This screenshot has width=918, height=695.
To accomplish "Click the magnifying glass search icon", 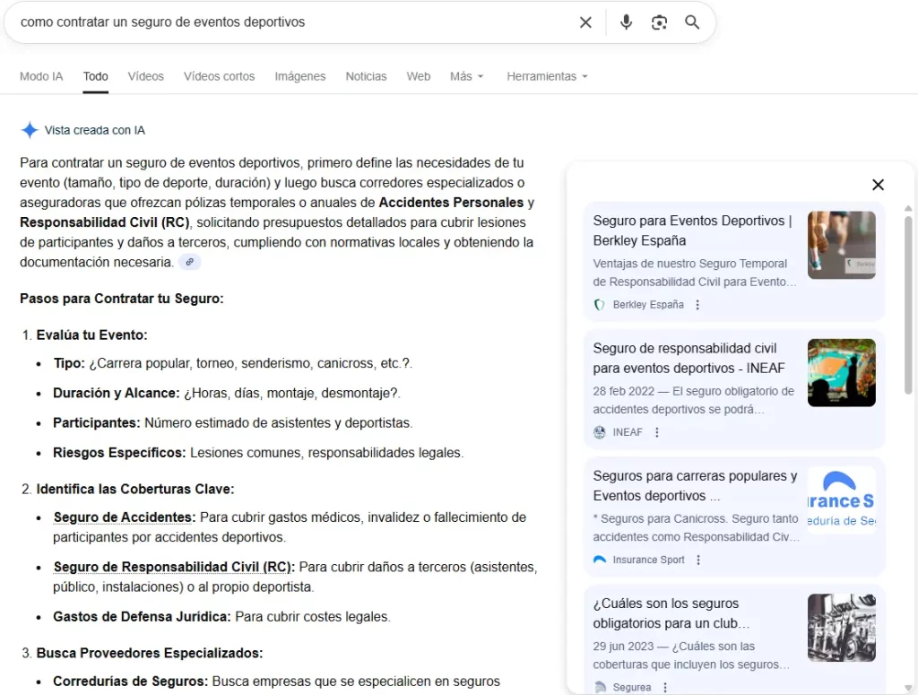I will tap(692, 22).
